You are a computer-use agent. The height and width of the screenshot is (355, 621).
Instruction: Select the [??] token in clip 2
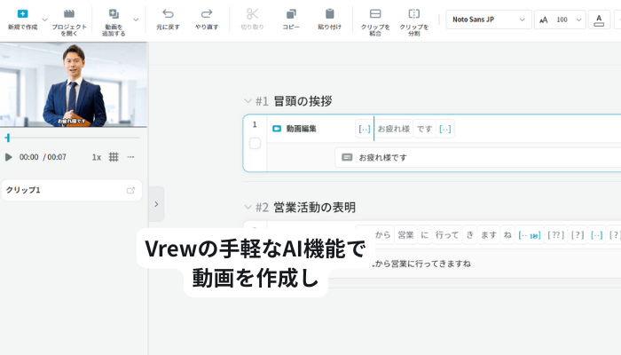pyautogui.click(x=555, y=235)
